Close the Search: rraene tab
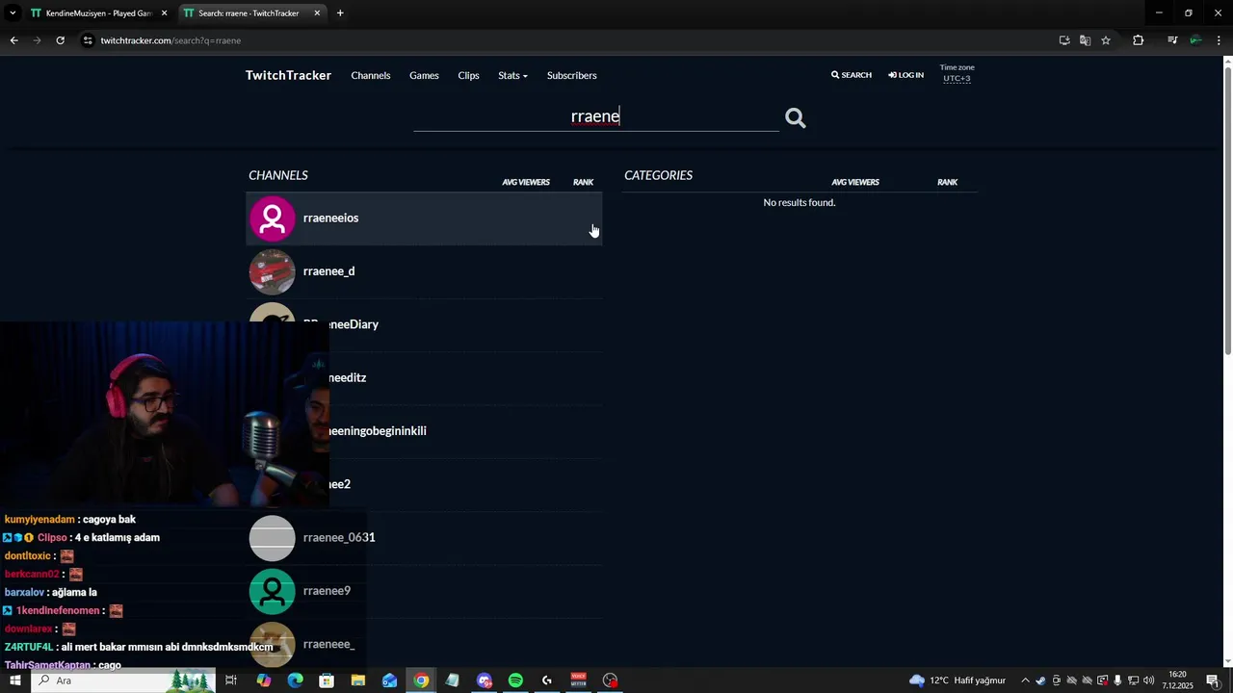Screen dimensions: 1233x693 coord(317,13)
